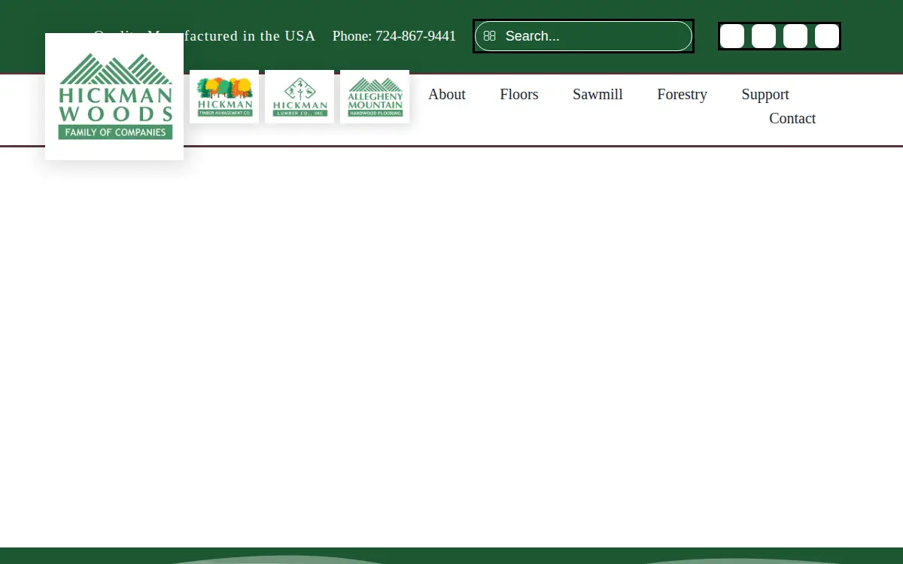Open the Floors menu item

(x=519, y=94)
